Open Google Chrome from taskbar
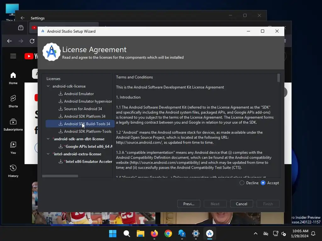The width and height of the screenshot is (322, 241). [x=168, y=233]
